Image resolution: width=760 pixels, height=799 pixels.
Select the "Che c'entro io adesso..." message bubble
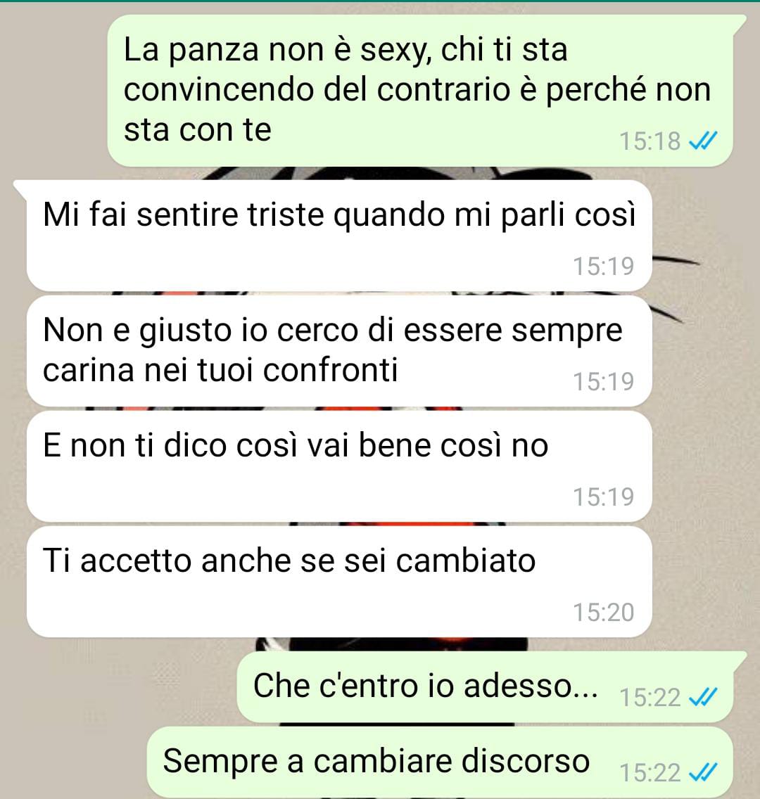click(x=486, y=686)
